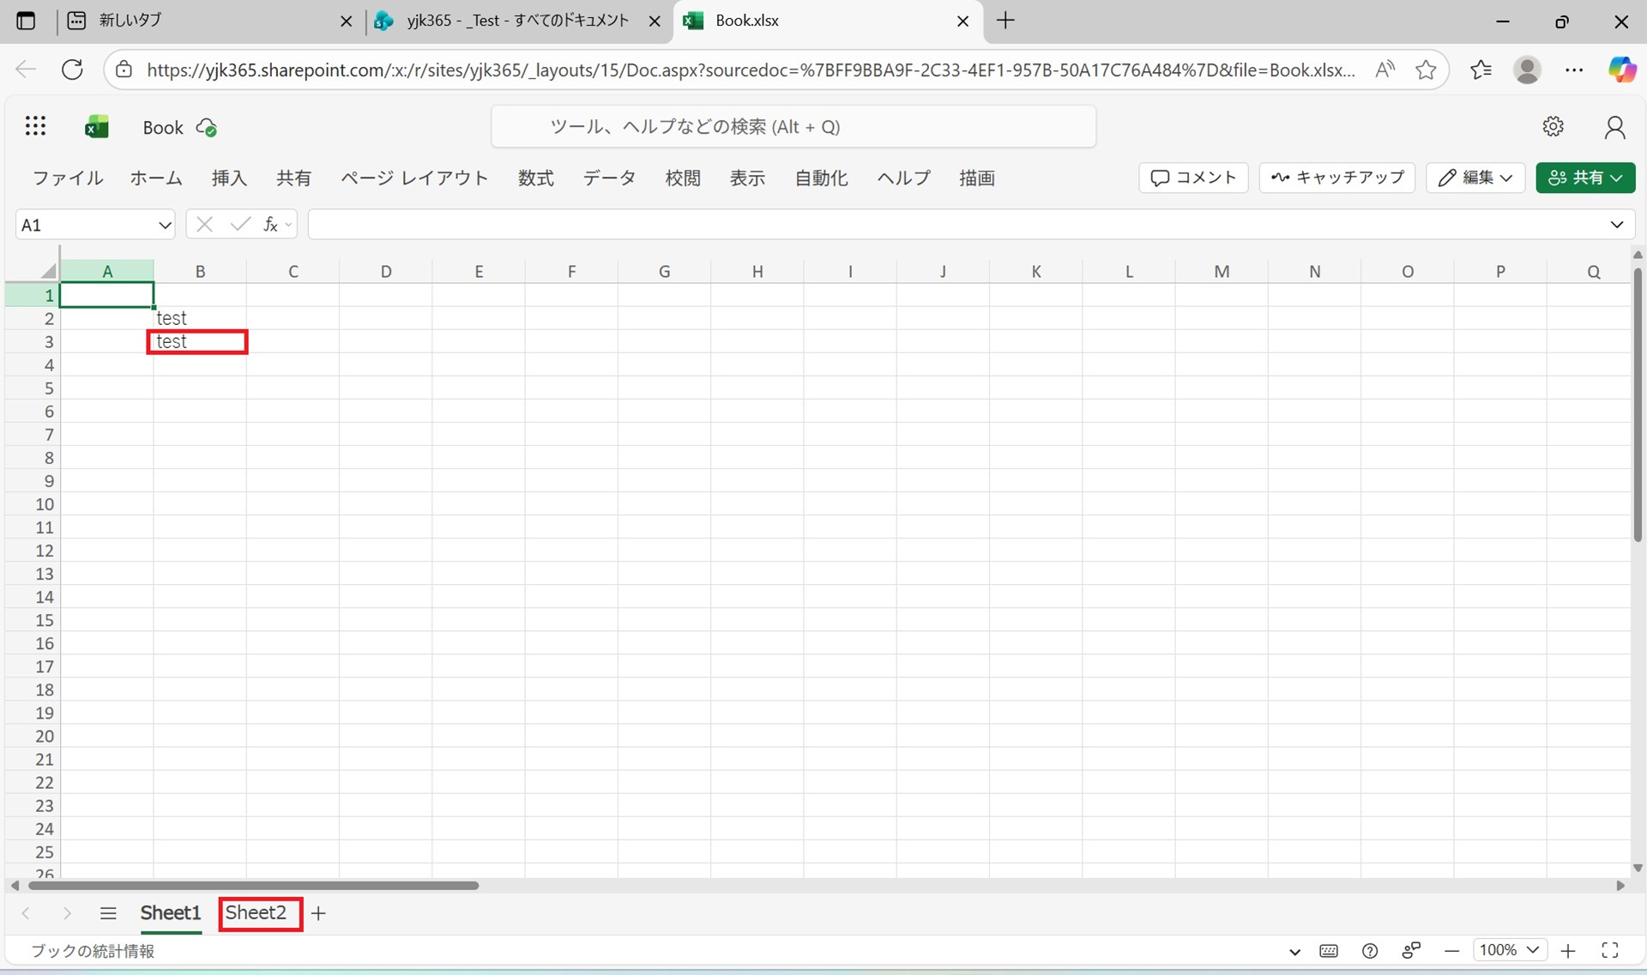Click zoom in plus on zoom slider
1647x975 pixels.
tap(1568, 950)
